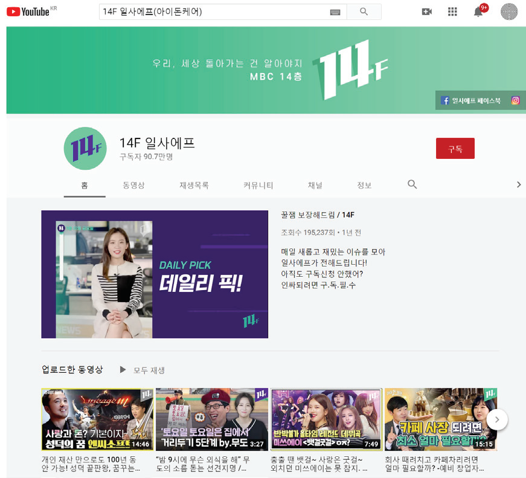Click the 14F 일사에프 channel name
The height and width of the screenshot is (478, 526).
click(x=157, y=143)
